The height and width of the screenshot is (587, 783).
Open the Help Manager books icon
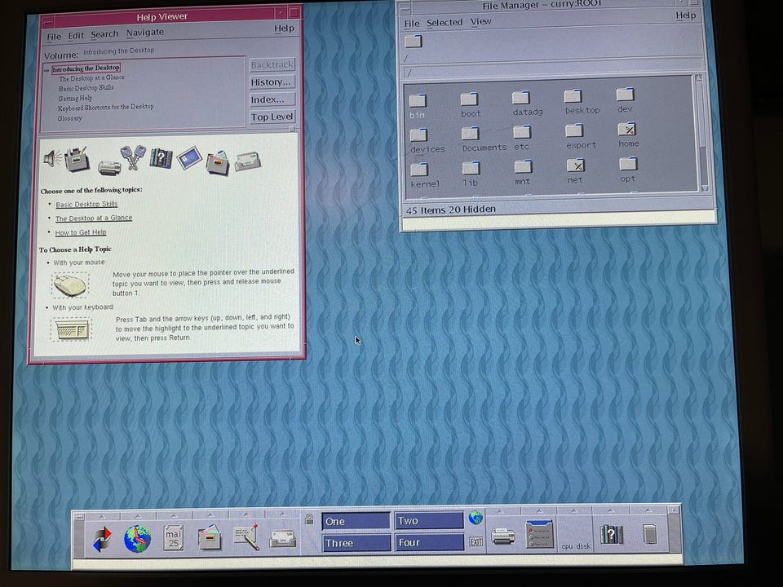611,535
